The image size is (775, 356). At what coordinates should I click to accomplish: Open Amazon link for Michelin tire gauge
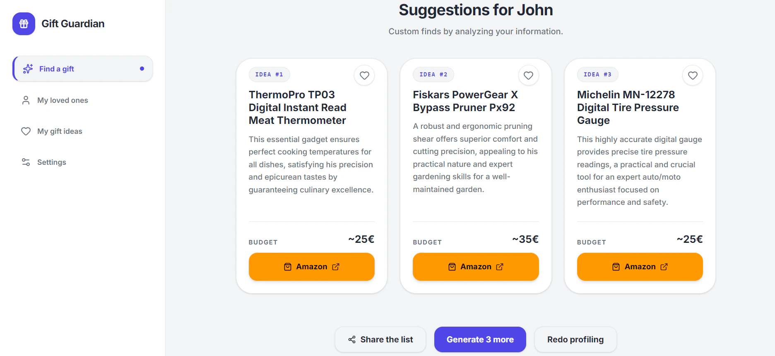coord(640,267)
